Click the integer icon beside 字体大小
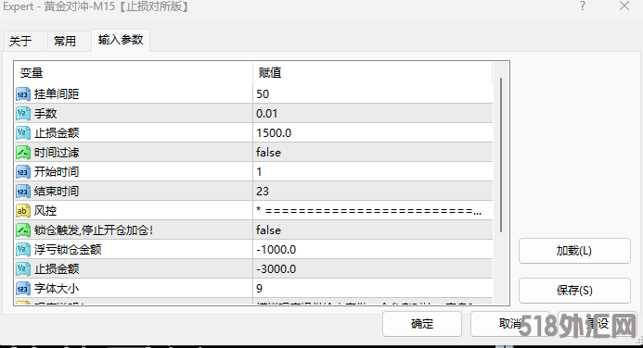This screenshot has width=643, height=348. [23, 289]
